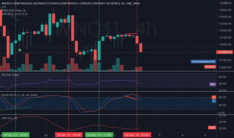234x138 pixels.
Task: Click the red ADX scale label
Action: pyautogui.click(x=212, y=127)
